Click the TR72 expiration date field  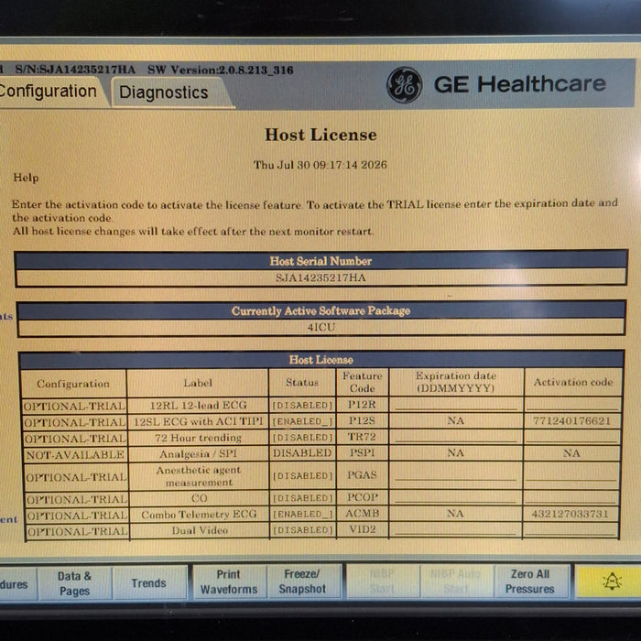tap(456, 437)
